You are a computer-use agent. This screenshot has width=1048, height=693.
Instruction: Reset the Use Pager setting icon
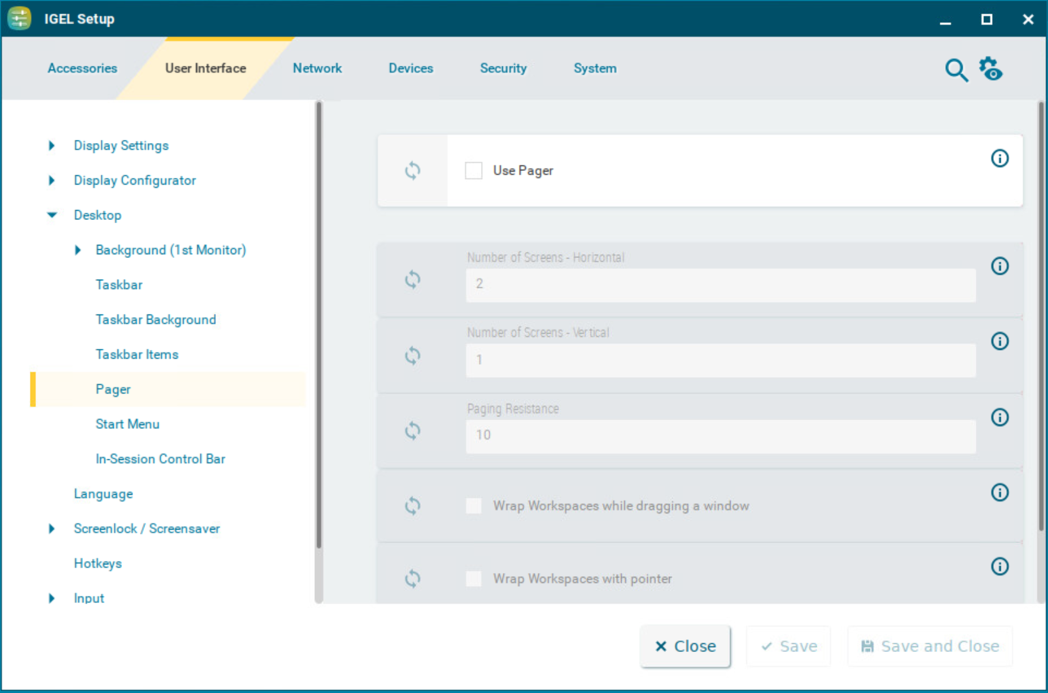412,170
